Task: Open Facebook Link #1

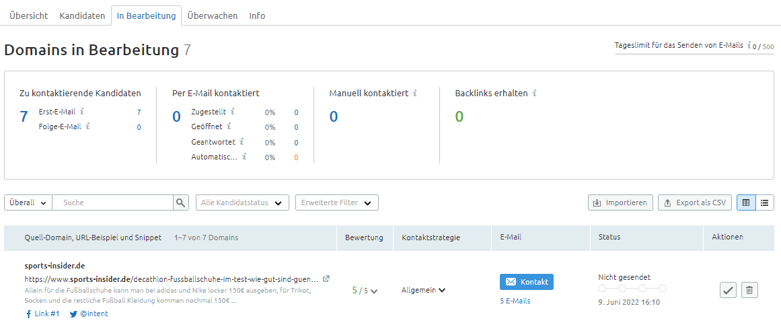Action: (42, 314)
